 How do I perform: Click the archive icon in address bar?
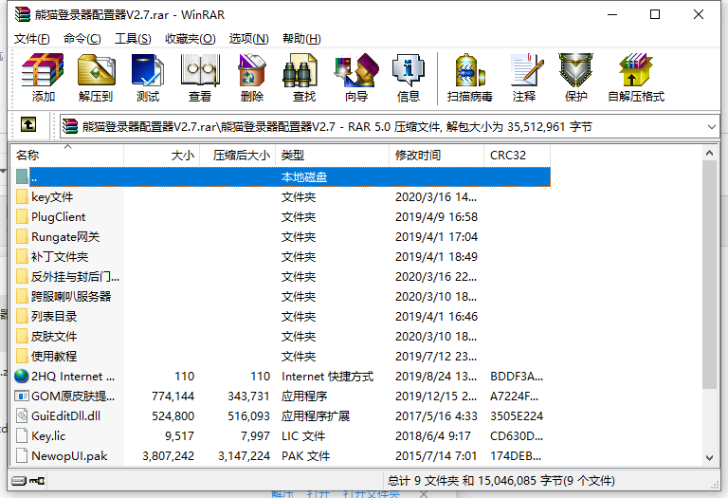coord(70,126)
